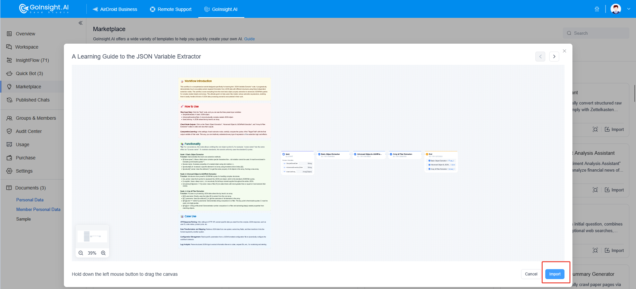Click the Quick Bot robot icon

9,73
